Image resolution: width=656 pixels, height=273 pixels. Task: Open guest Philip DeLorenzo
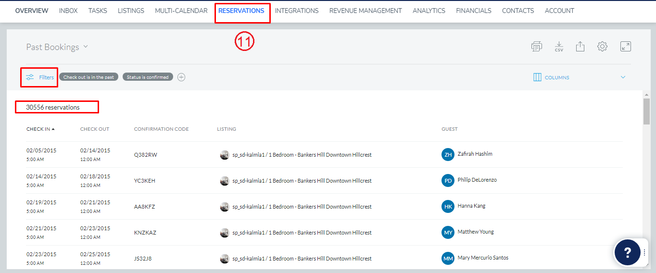[x=477, y=180]
